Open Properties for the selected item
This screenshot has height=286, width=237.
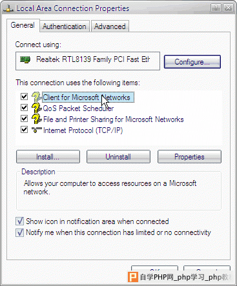189,157
